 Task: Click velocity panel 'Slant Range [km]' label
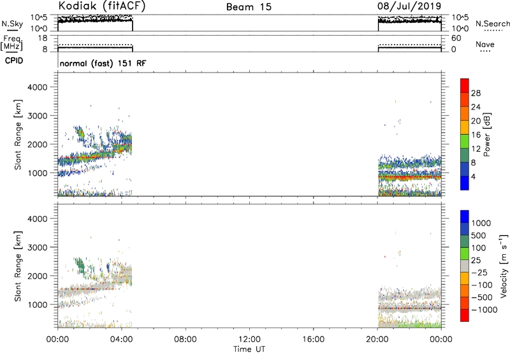(x=18, y=266)
